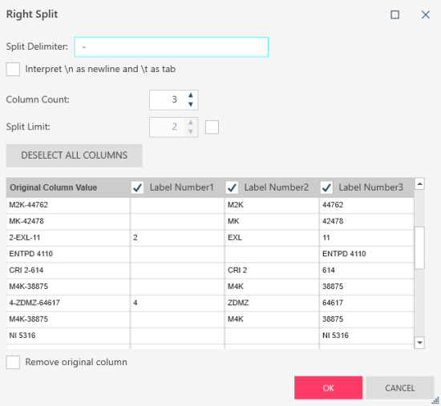Enable the Split Limit checkbox
The image size is (441, 406).
click(212, 127)
